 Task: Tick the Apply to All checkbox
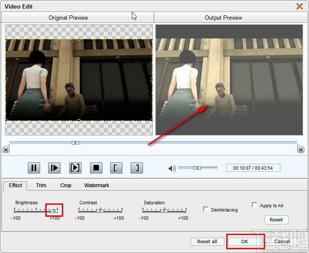(x=254, y=205)
